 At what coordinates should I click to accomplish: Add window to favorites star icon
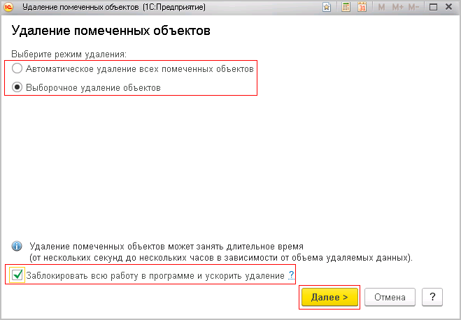[x=327, y=7]
